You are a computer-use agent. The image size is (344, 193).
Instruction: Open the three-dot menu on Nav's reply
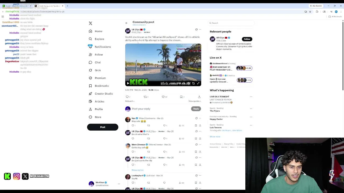(x=200, y=118)
